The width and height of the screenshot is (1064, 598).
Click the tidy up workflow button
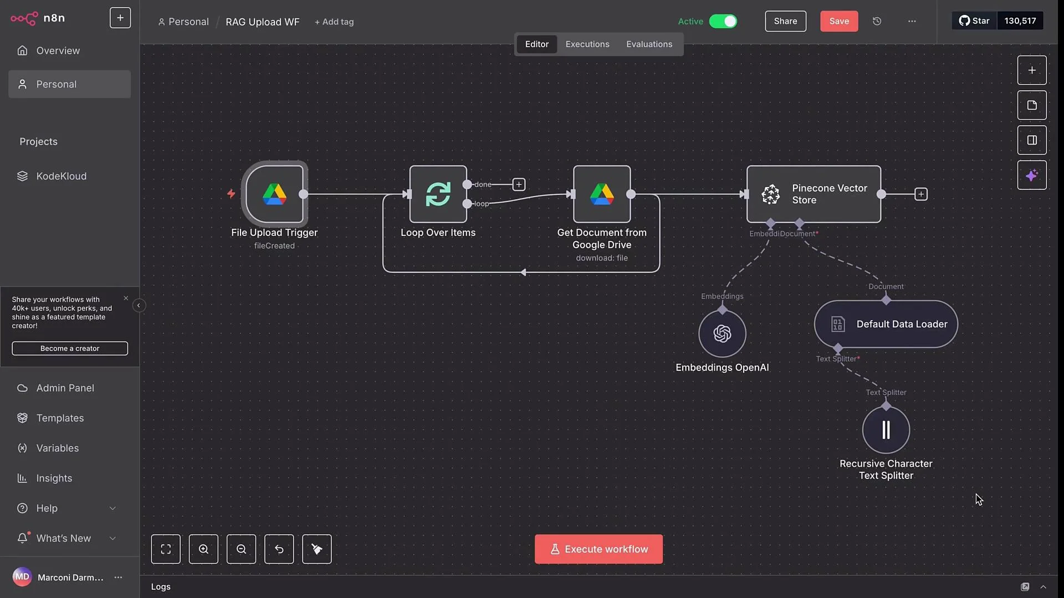point(316,549)
